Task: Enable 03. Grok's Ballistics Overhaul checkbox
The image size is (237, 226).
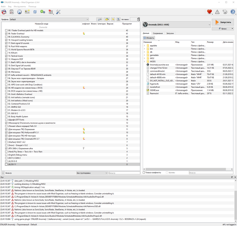Action: point(6,94)
